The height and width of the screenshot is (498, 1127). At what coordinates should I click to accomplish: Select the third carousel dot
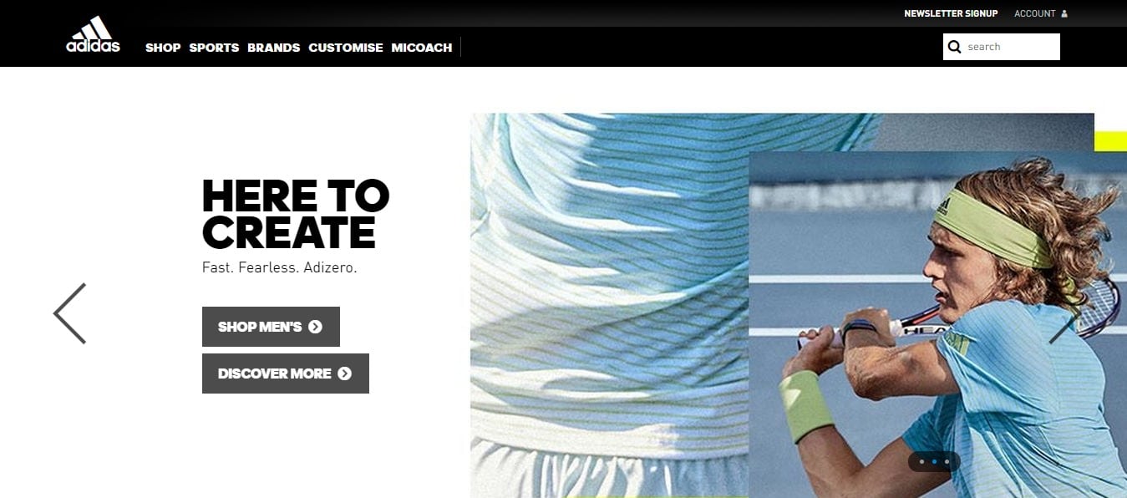coord(947,461)
